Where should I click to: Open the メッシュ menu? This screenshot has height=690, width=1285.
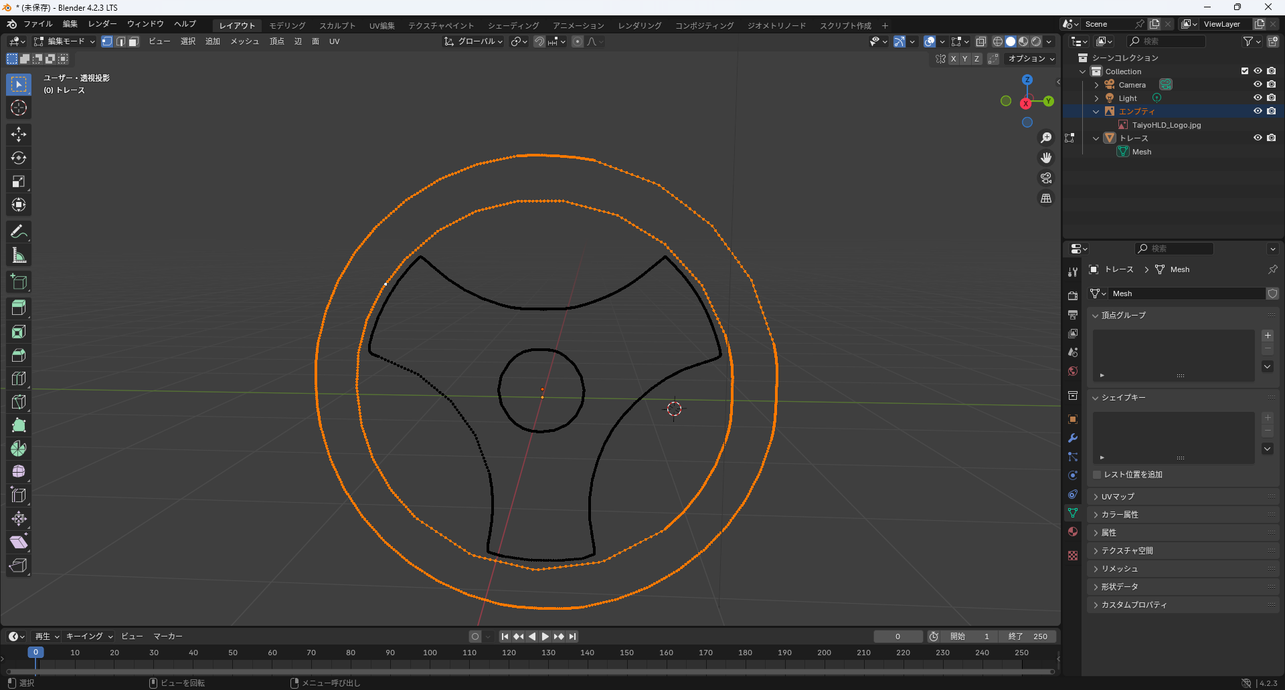point(244,41)
